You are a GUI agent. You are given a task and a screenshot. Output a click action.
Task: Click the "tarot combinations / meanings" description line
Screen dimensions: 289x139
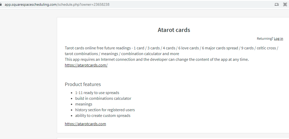(x=122, y=54)
